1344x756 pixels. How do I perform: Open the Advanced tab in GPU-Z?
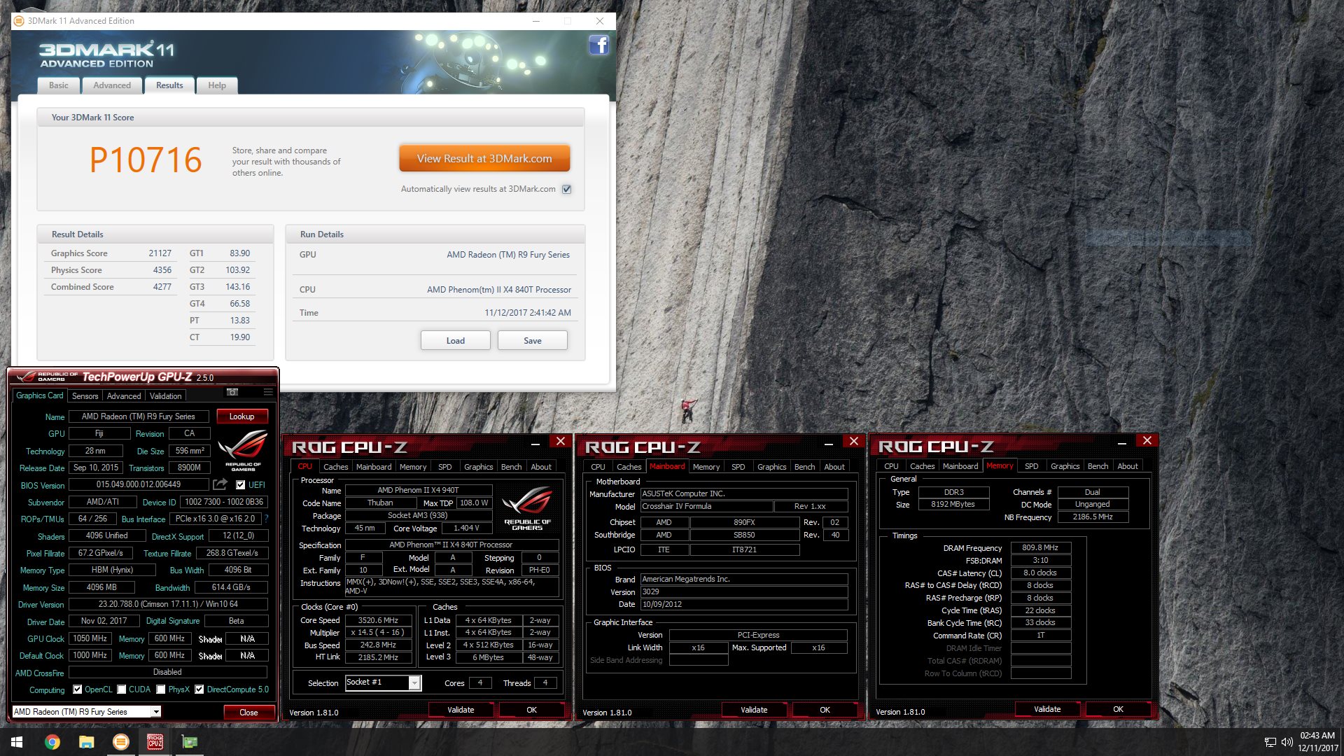124,396
